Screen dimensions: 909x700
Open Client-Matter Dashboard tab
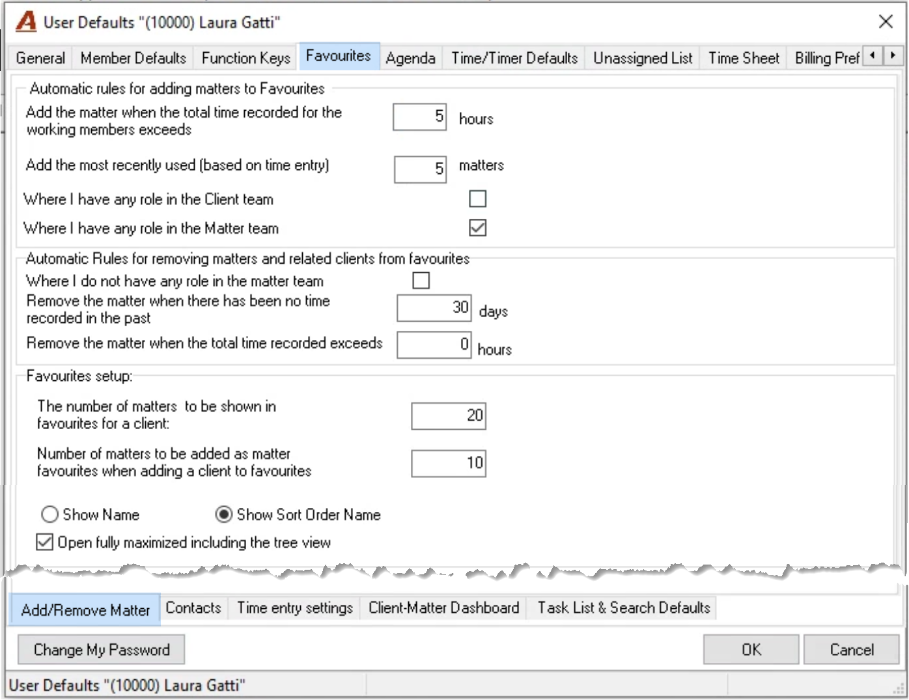click(x=443, y=608)
